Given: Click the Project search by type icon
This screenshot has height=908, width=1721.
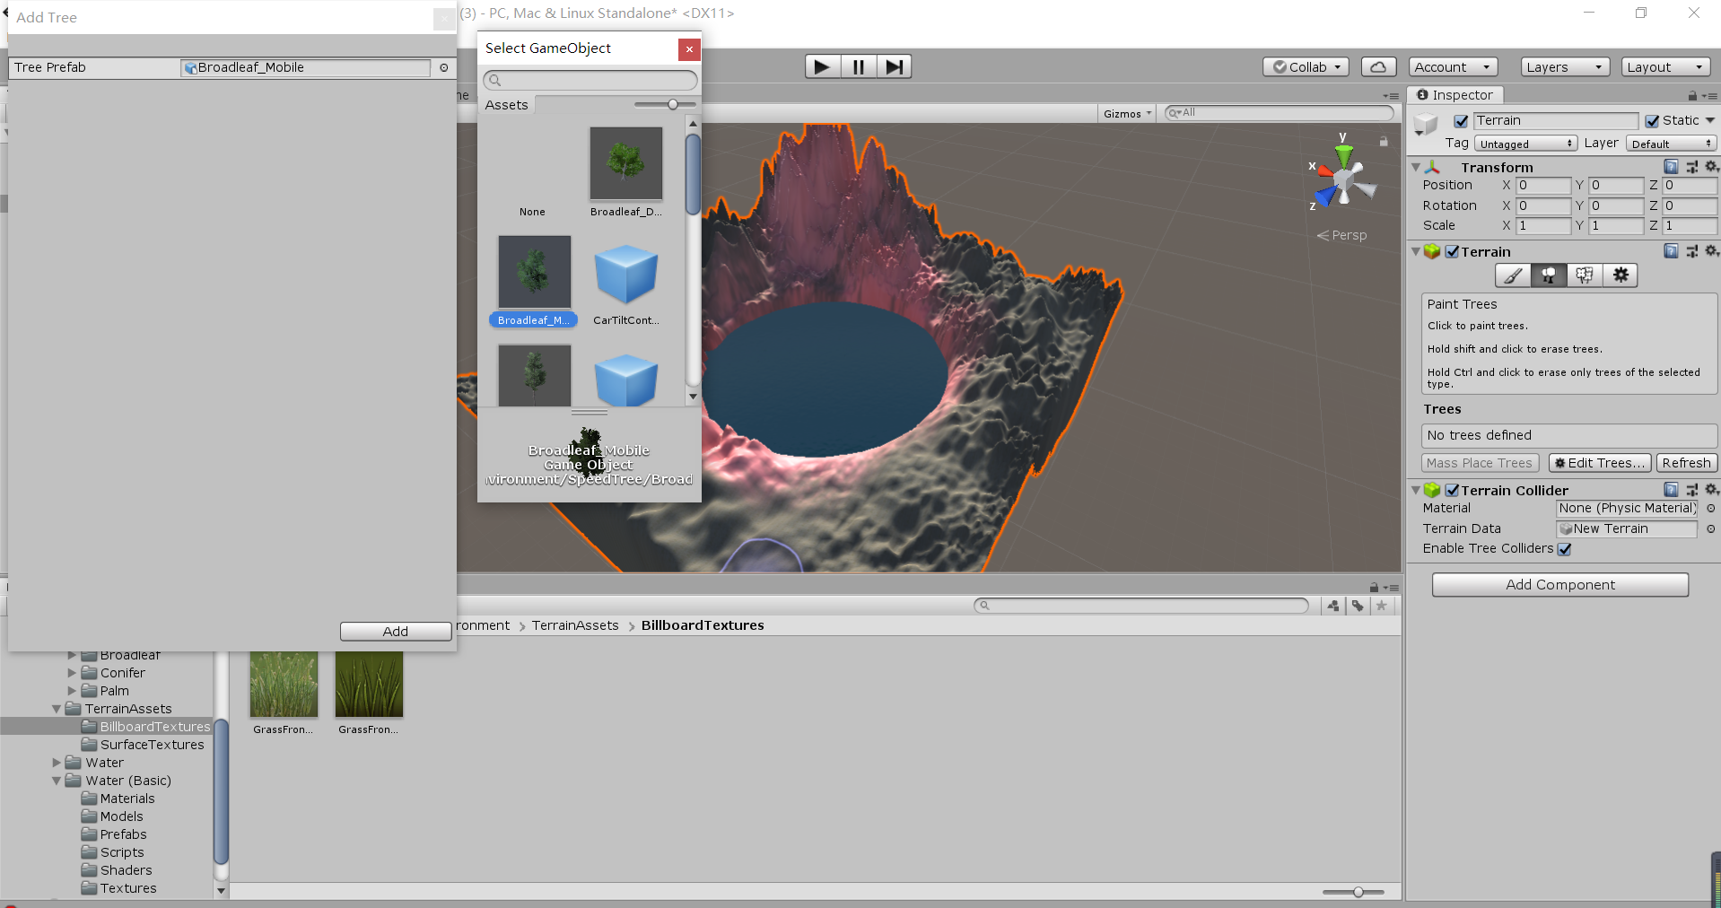Looking at the screenshot, I should (x=1333, y=606).
